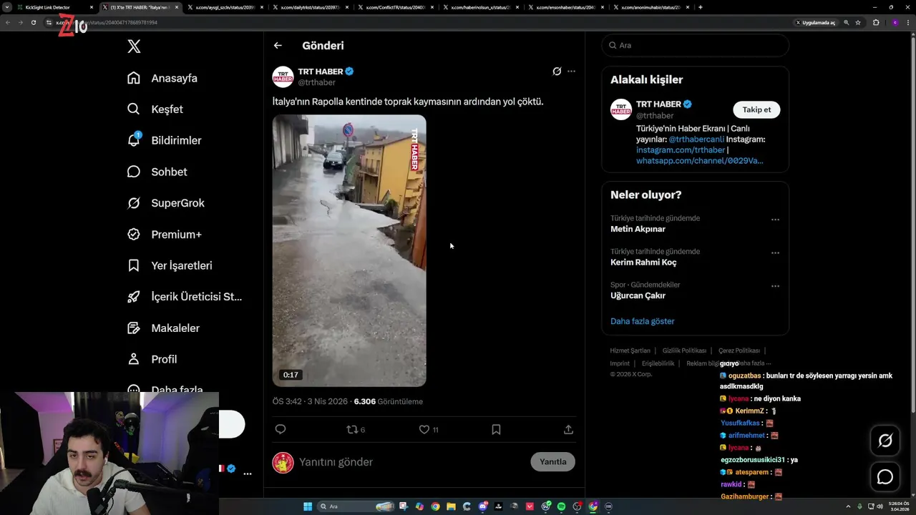Switch to KickSight Link Detector tab
The width and height of the screenshot is (916, 515).
point(54,7)
